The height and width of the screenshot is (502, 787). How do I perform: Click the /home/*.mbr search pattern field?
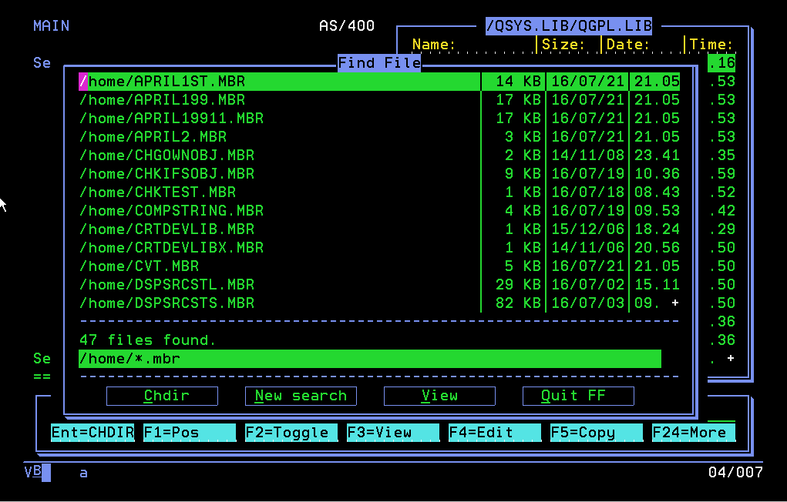[370, 359]
